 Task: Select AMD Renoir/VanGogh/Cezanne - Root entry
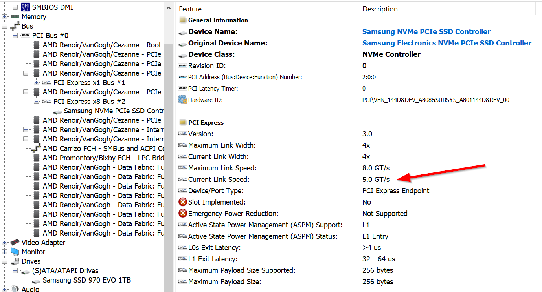(x=102, y=45)
